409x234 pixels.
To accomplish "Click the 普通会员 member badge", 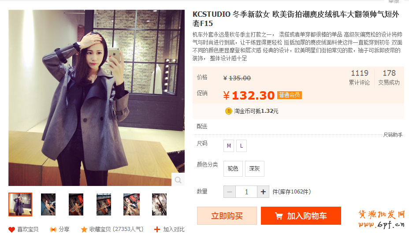I will click(290, 95).
